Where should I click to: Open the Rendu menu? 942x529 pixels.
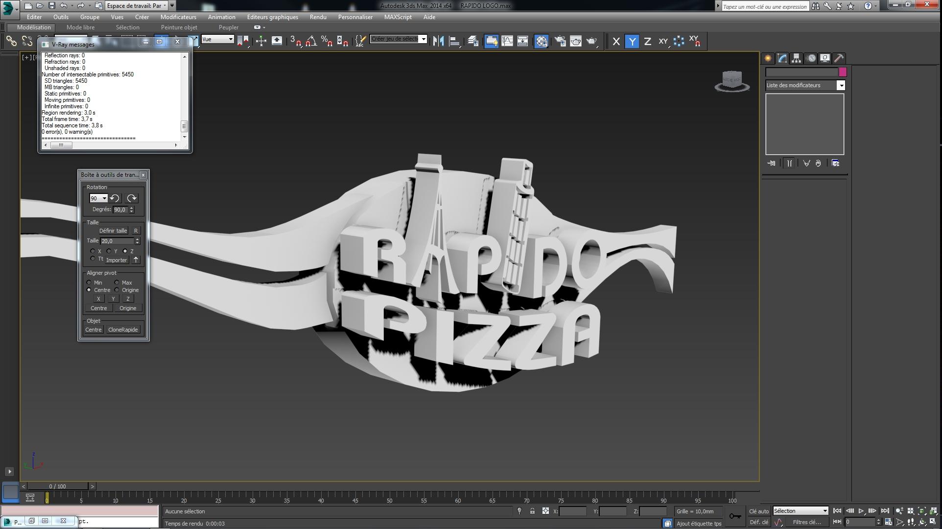[318, 17]
